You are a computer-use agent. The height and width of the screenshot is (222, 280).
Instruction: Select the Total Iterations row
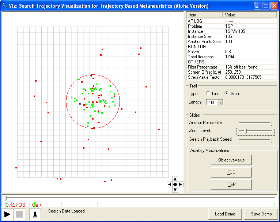point(232,57)
